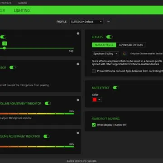Click the PROFILE label text
Image resolution: width=163 pixels, height=163 pixels.
click(x=62, y=22)
